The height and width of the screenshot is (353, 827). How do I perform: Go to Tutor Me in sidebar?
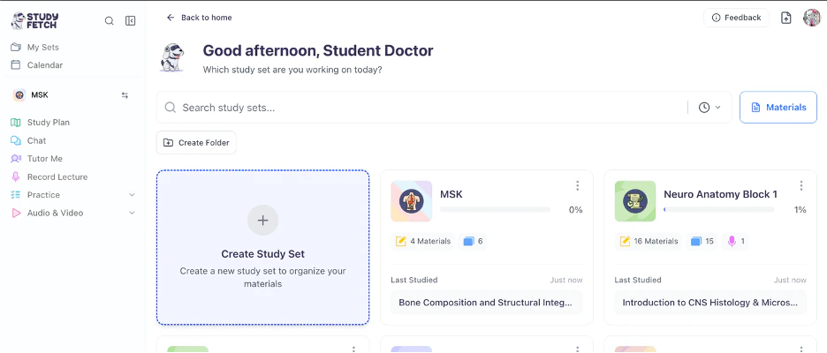point(44,159)
